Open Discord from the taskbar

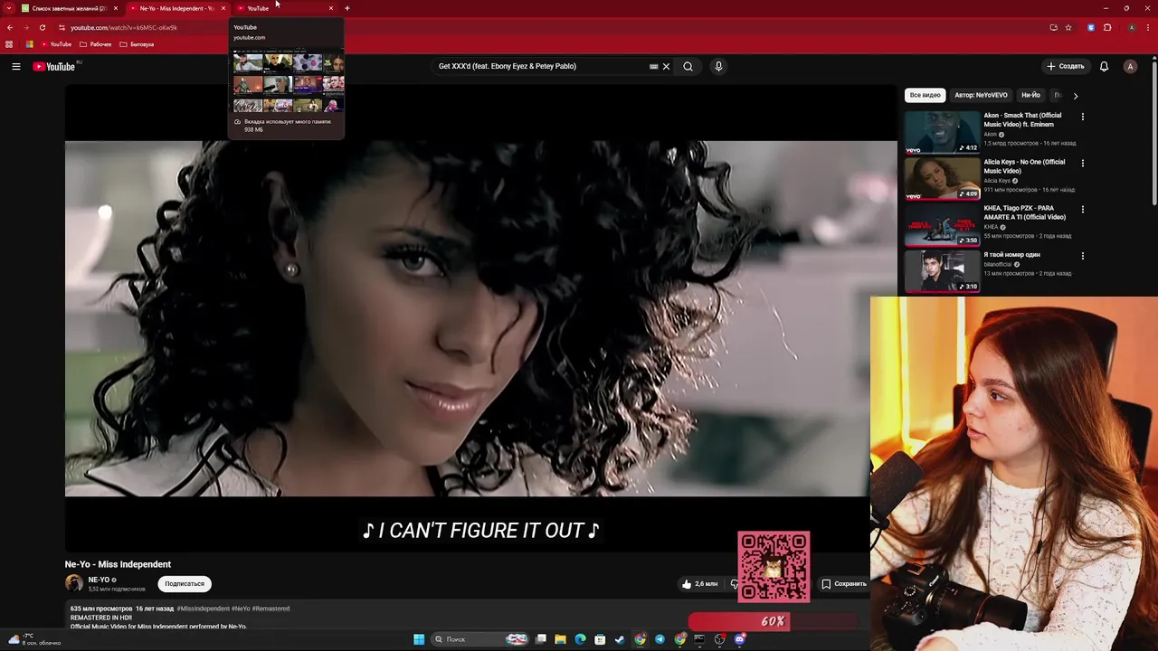(x=740, y=639)
